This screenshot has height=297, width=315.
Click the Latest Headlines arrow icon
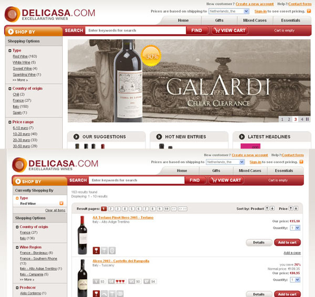click(242, 137)
